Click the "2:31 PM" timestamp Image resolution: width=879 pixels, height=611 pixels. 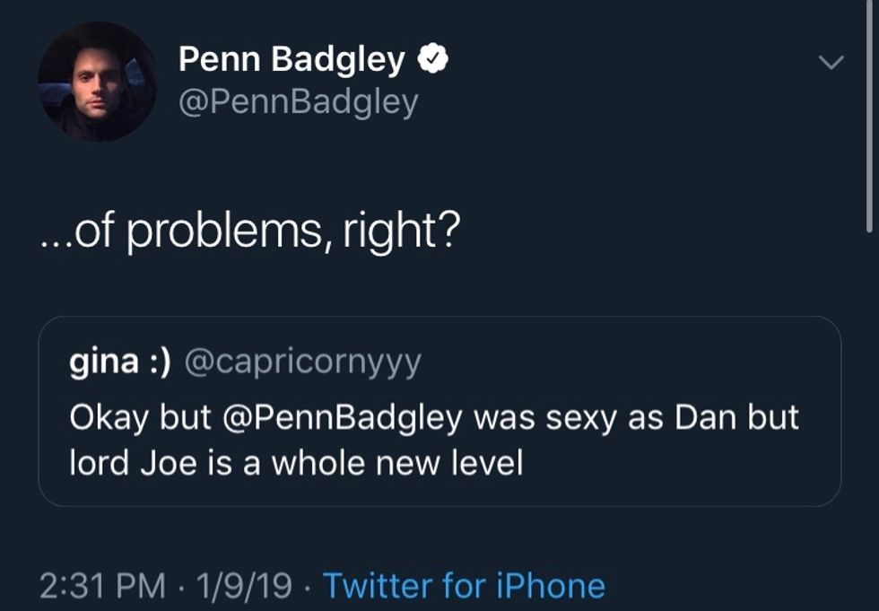click(x=103, y=585)
